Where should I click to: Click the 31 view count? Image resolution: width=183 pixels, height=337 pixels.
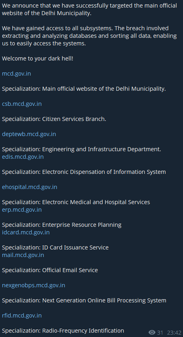coord(160,333)
